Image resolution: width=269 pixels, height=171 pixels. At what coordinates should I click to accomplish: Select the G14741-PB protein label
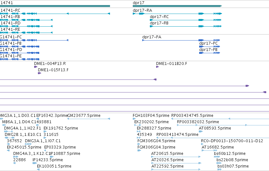(11, 43)
